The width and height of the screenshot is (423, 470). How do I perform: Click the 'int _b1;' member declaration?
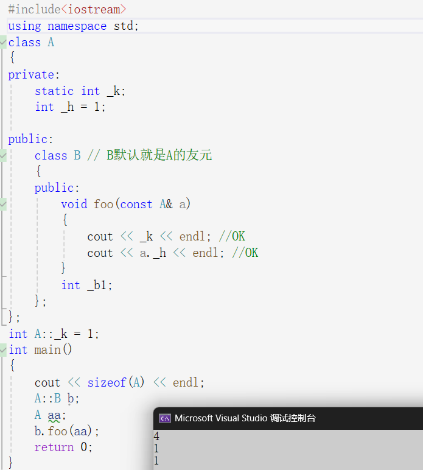coord(87,285)
